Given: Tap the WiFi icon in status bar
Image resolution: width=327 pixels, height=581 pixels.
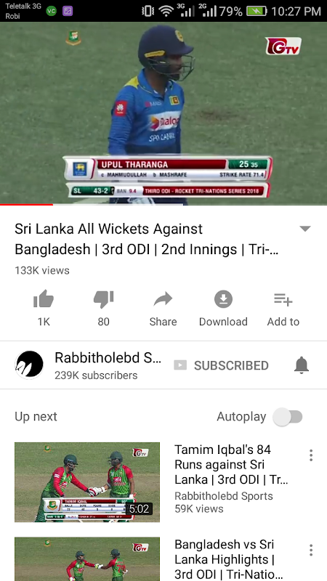Looking at the screenshot, I should (x=166, y=11).
